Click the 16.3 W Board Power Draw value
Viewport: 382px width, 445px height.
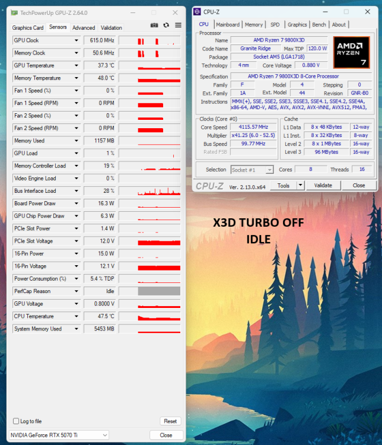coord(100,203)
